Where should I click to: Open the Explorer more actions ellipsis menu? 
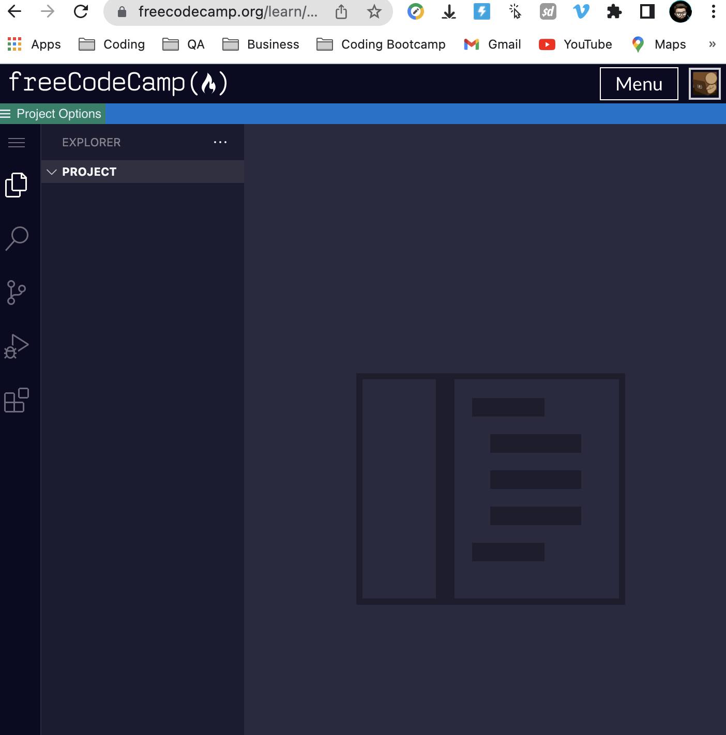pos(221,142)
